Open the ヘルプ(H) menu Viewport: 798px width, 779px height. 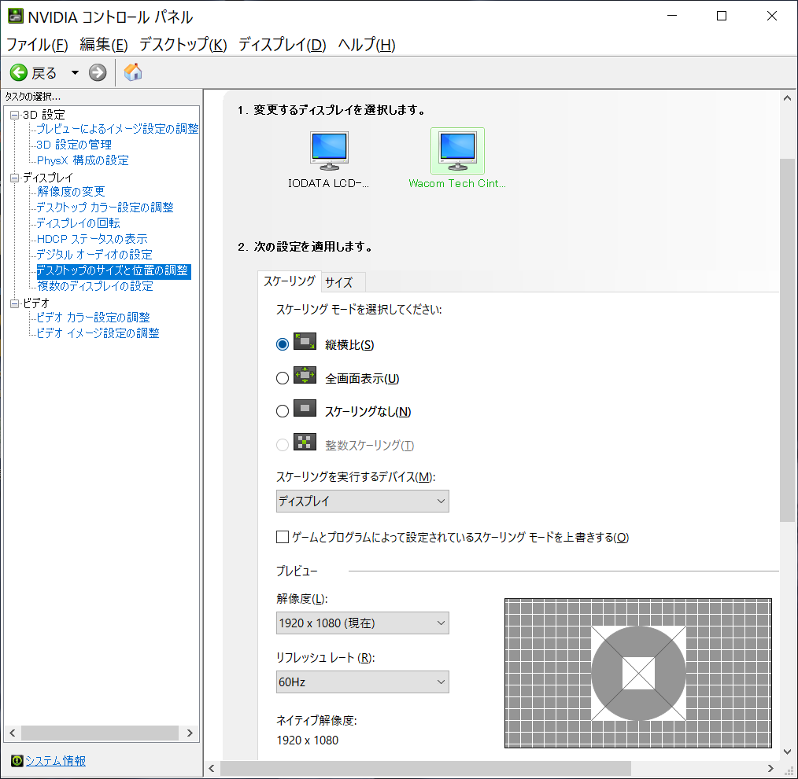367,45
